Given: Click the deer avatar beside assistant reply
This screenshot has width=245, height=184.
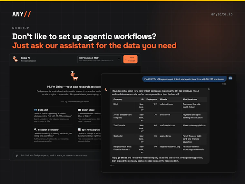Looking at the screenshot, I should 106,89.
